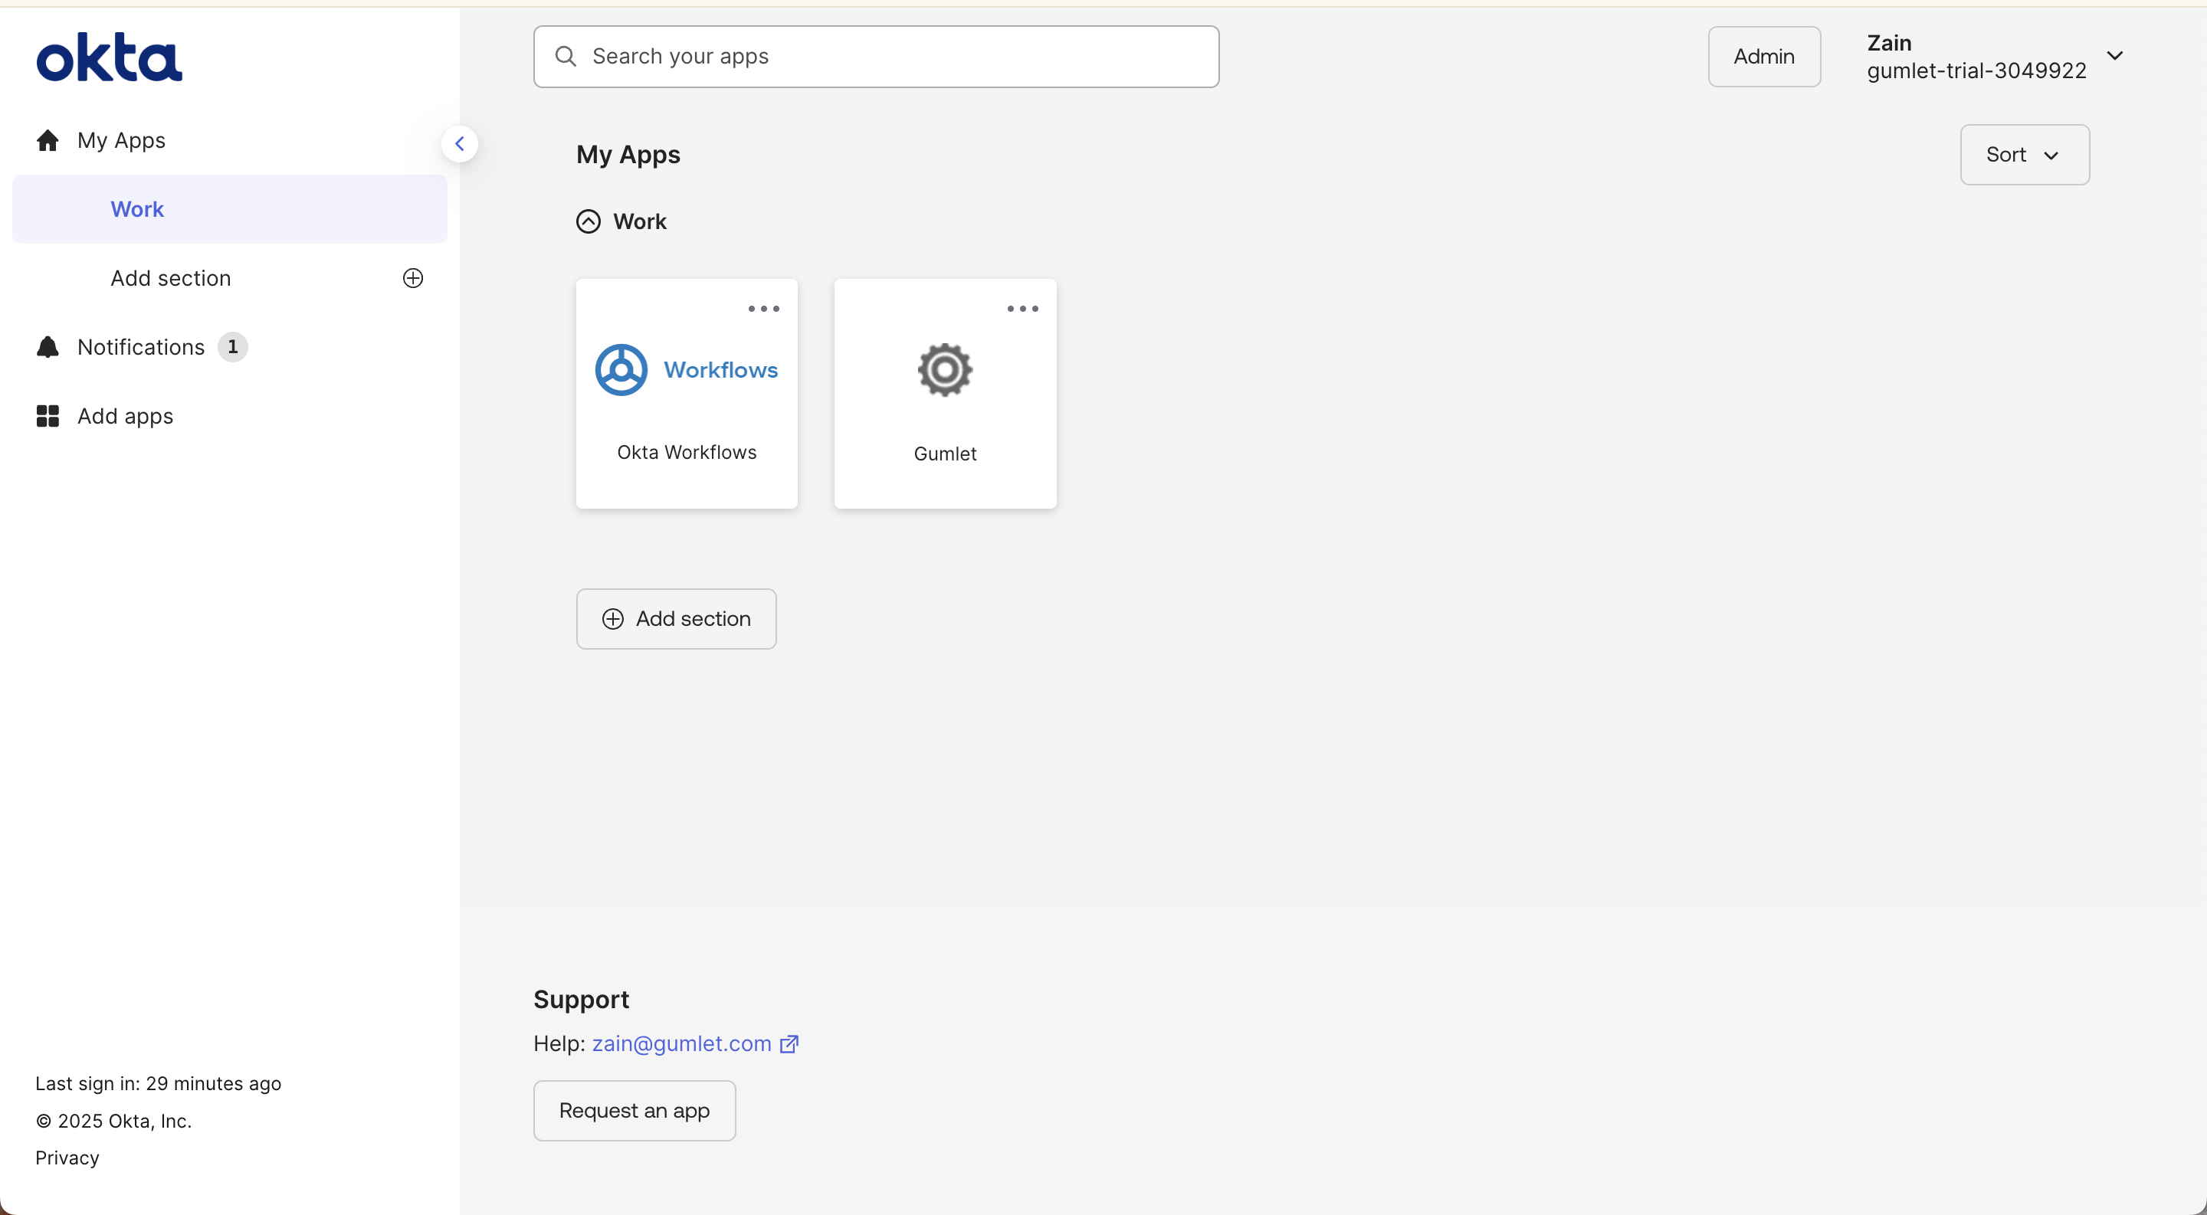Screen dimensions: 2207x1215
Task: Select the Work section in sidebar
Action: coord(230,209)
